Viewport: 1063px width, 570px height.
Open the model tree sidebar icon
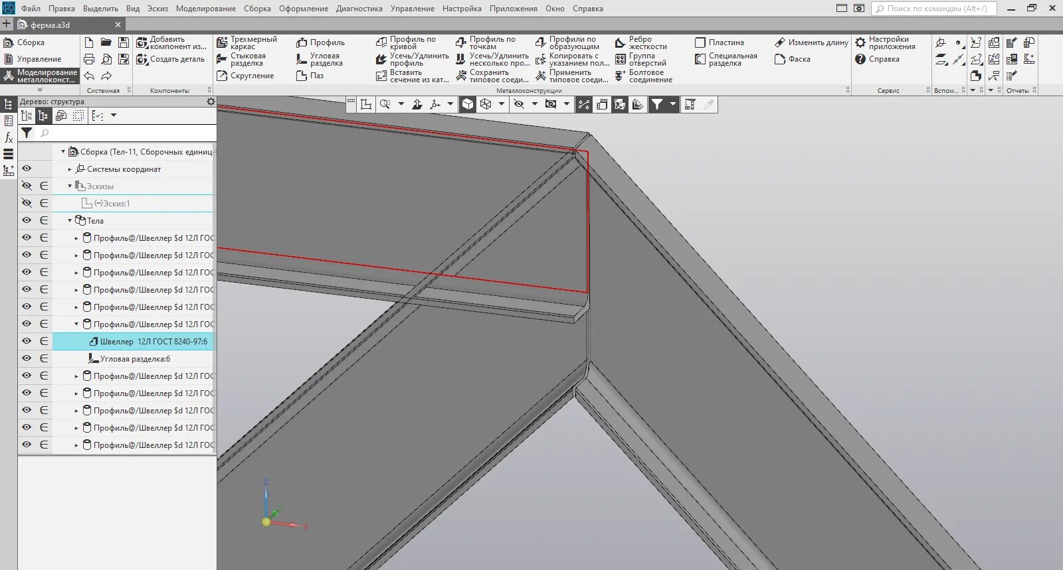9,104
